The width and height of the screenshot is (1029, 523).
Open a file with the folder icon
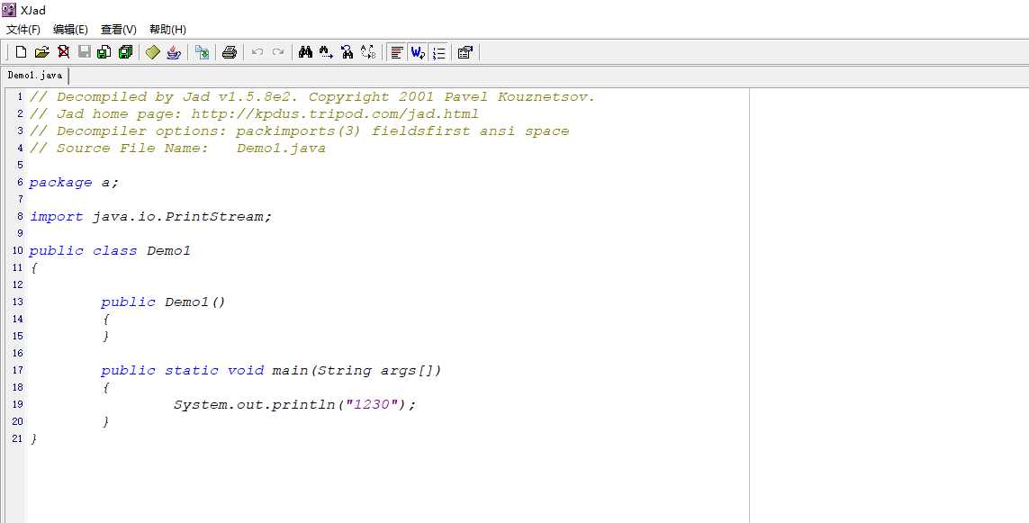(x=42, y=52)
